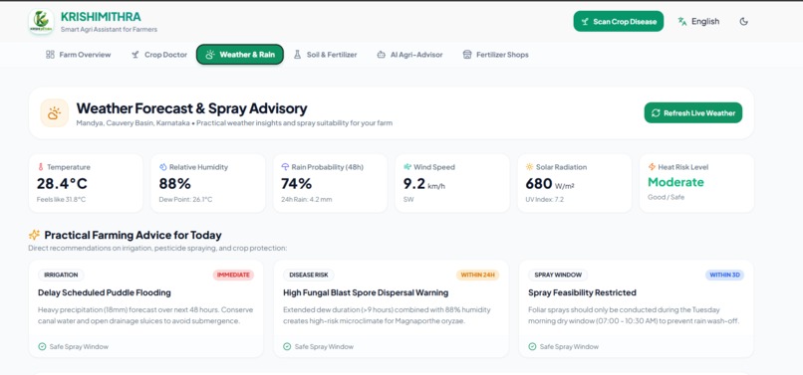The height and width of the screenshot is (375, 803).
Task: Click the check icon in Irrigation card
Action: point(42,346)
